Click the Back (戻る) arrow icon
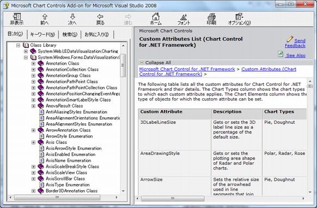 tap(100, 17)
